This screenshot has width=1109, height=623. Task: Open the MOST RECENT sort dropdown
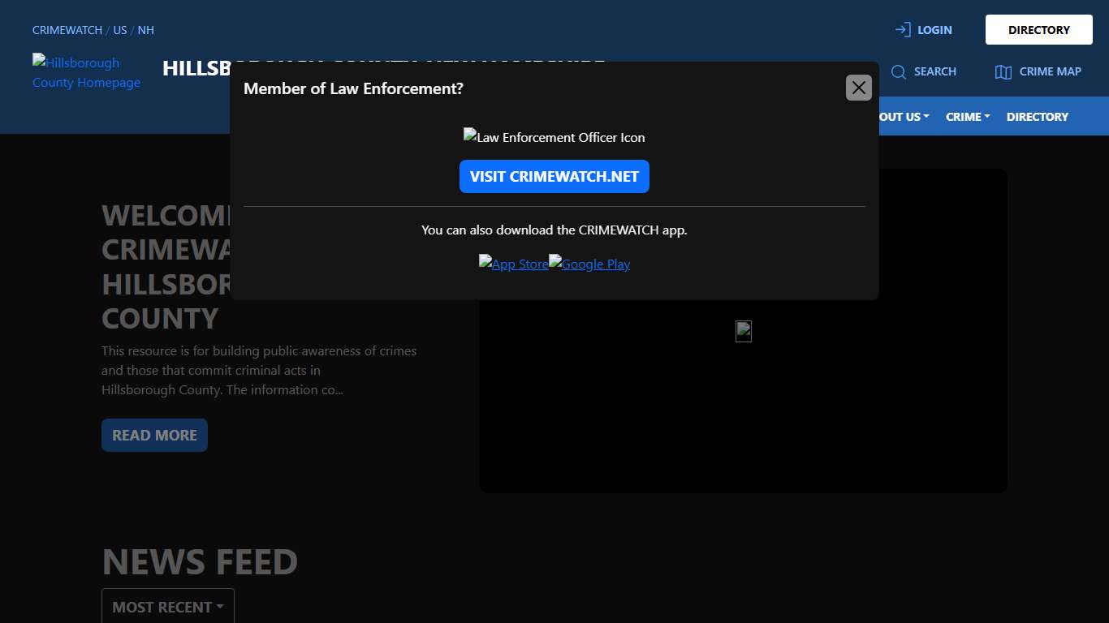pyautogui.click(x=167, y=607)
